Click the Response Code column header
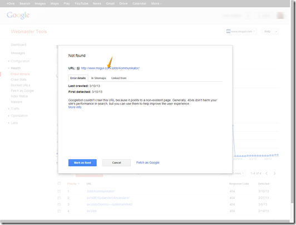The height and width of the screenshot is (225, 296). 239,184
